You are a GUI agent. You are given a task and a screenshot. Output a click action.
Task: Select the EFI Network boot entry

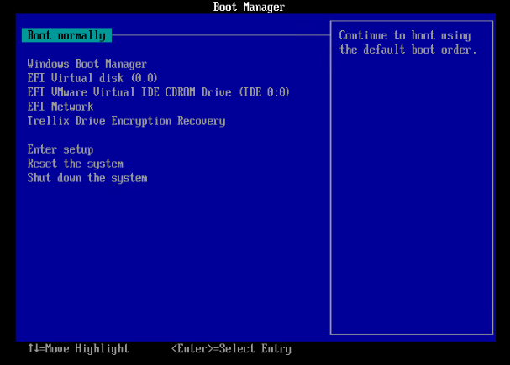(60, 107)
